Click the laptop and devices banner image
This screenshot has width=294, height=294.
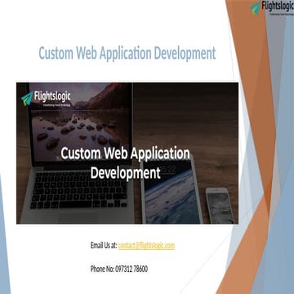tap(127, 154)
